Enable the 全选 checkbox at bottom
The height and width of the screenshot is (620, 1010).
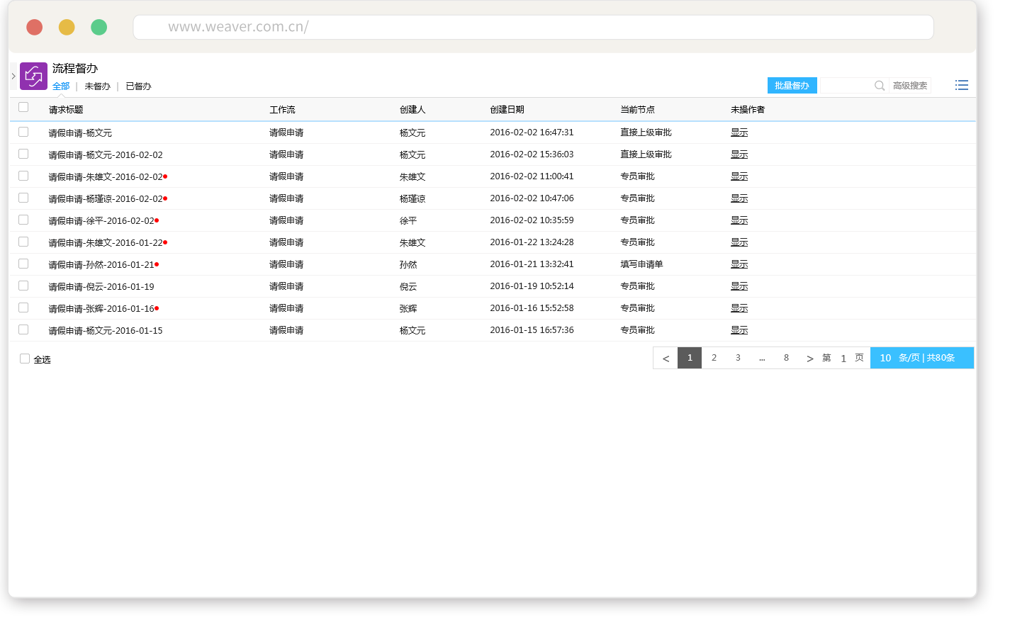[x=25, y=359]
